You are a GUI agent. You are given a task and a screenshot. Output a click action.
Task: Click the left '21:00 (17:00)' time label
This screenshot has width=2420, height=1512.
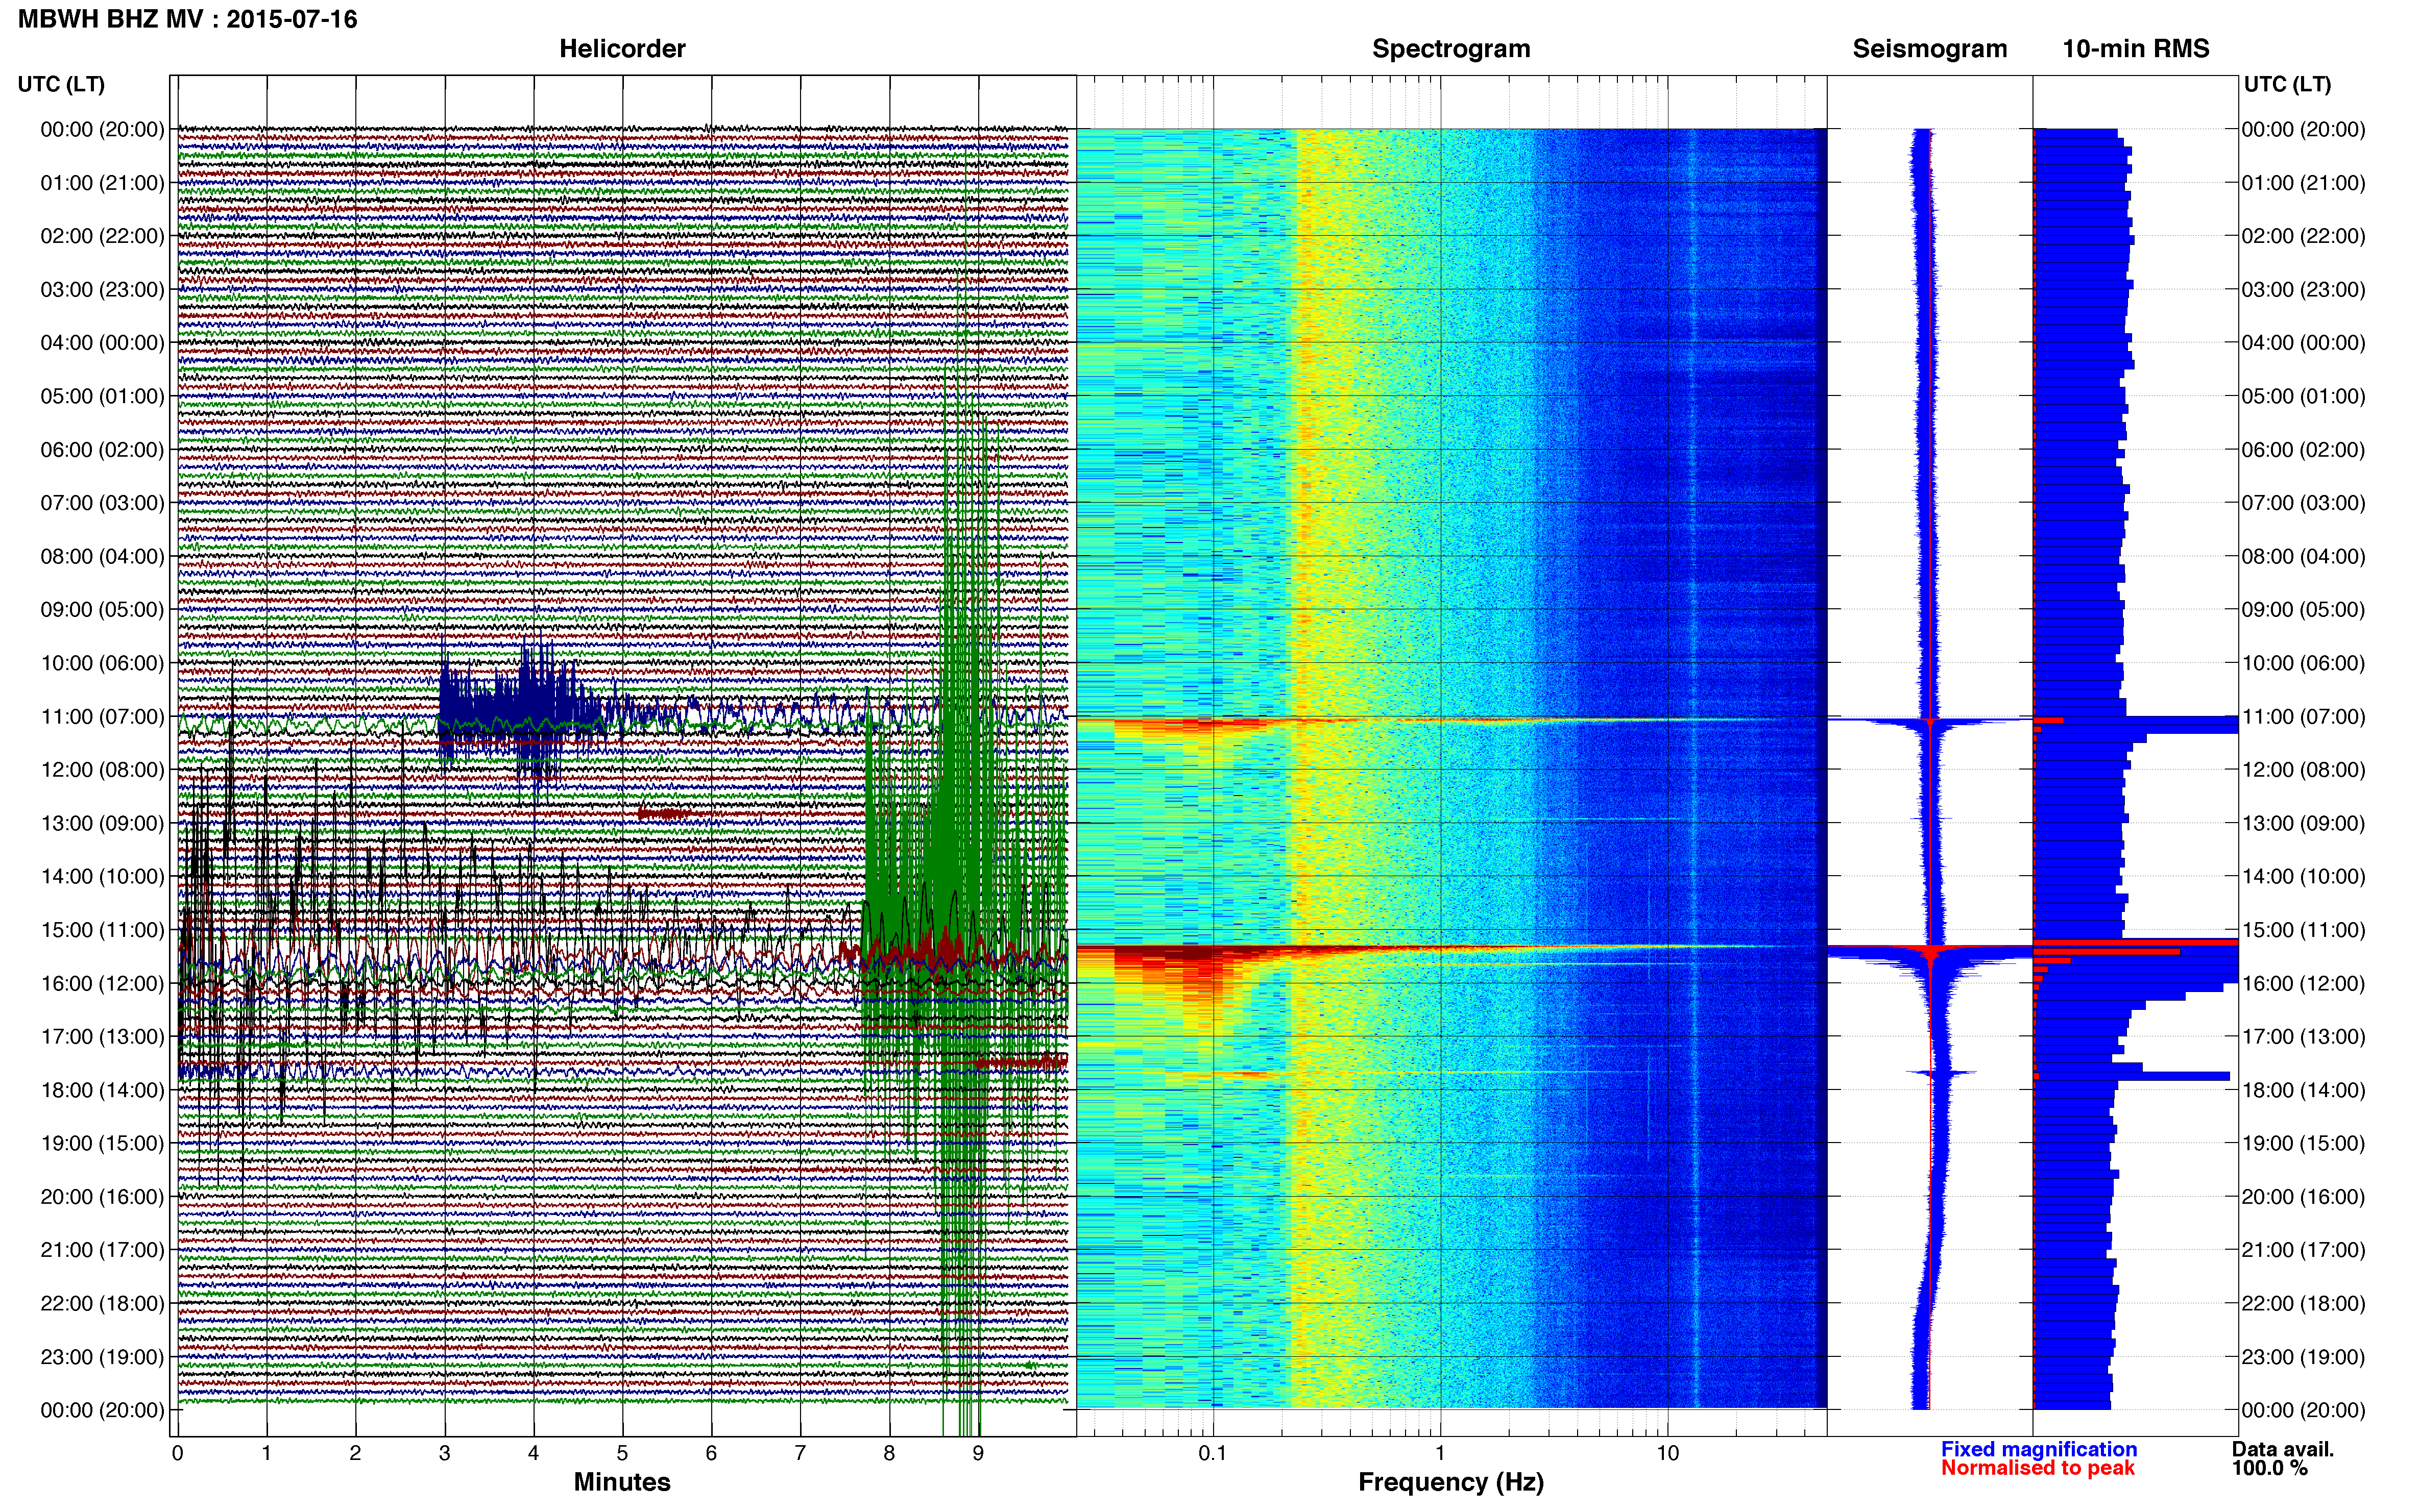click(x=102, y=1250)
